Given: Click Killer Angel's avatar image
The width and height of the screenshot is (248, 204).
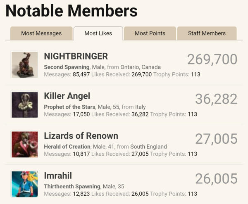Looking at the screenshot, I should pyautogui.click(x=24, y=104).
